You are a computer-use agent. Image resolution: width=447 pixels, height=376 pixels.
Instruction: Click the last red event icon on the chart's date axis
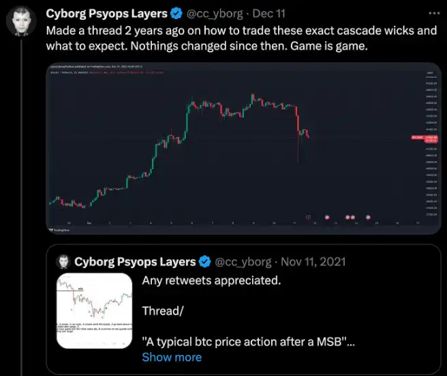(369, 218)
